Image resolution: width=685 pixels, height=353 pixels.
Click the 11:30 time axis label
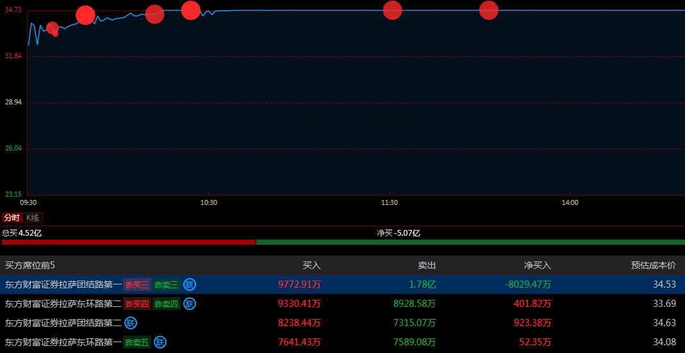(389, 202)
